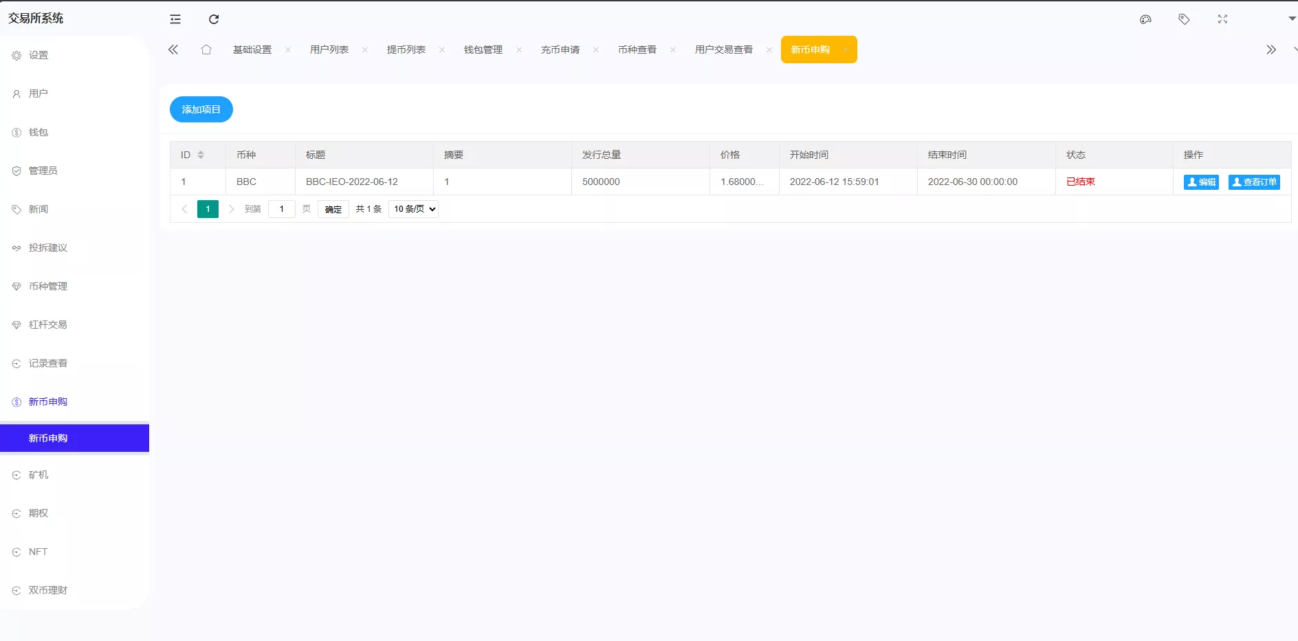Expand the 钱包 sidebar menu

click(38, 132)
